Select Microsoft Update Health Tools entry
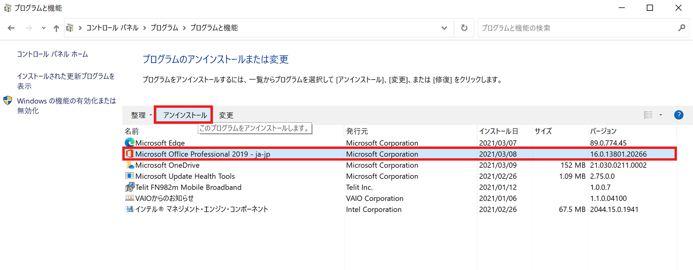 (185, 176)
